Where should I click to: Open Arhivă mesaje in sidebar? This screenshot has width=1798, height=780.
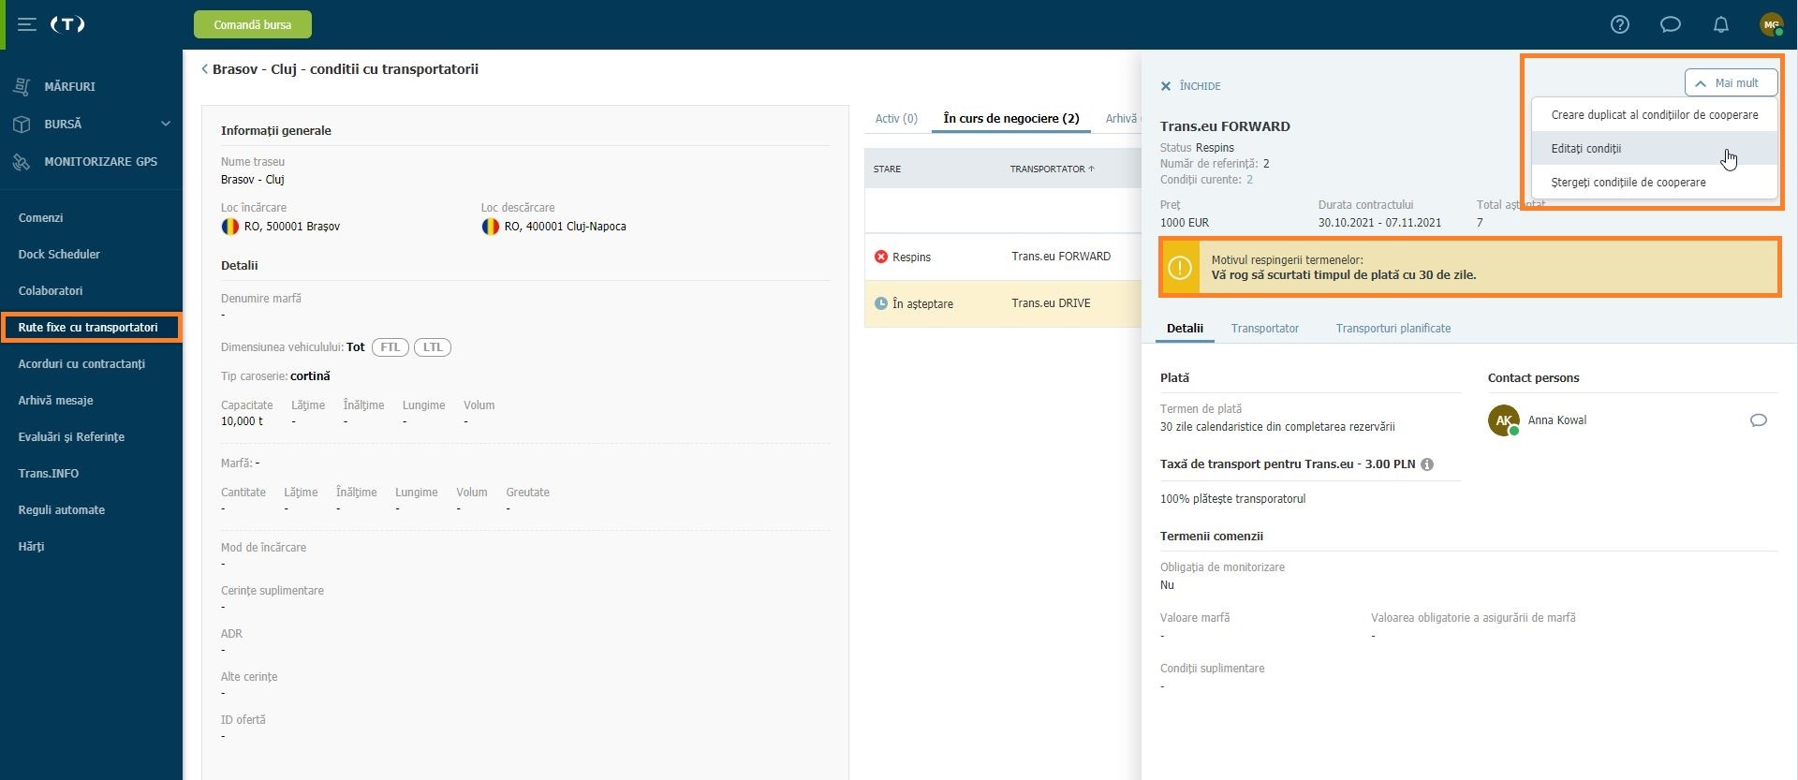point(56,401)
